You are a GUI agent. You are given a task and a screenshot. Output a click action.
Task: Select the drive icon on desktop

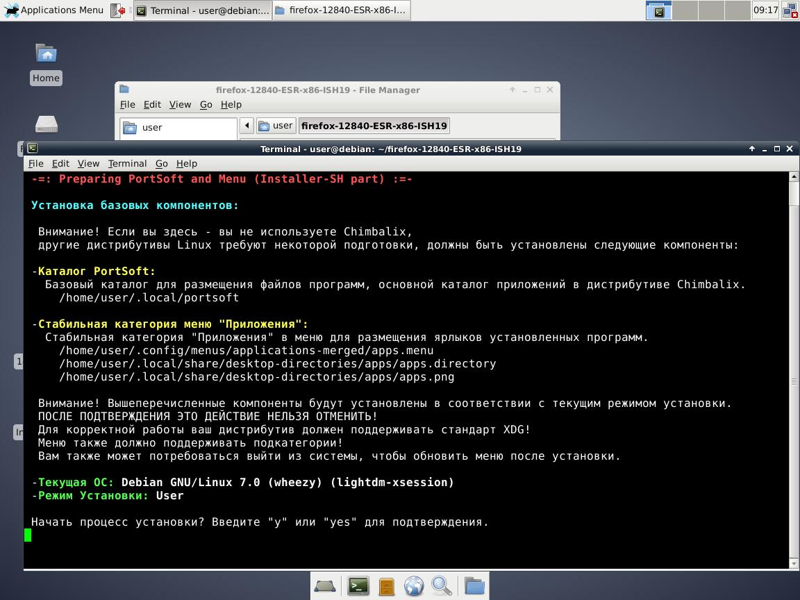coord(47,124)
